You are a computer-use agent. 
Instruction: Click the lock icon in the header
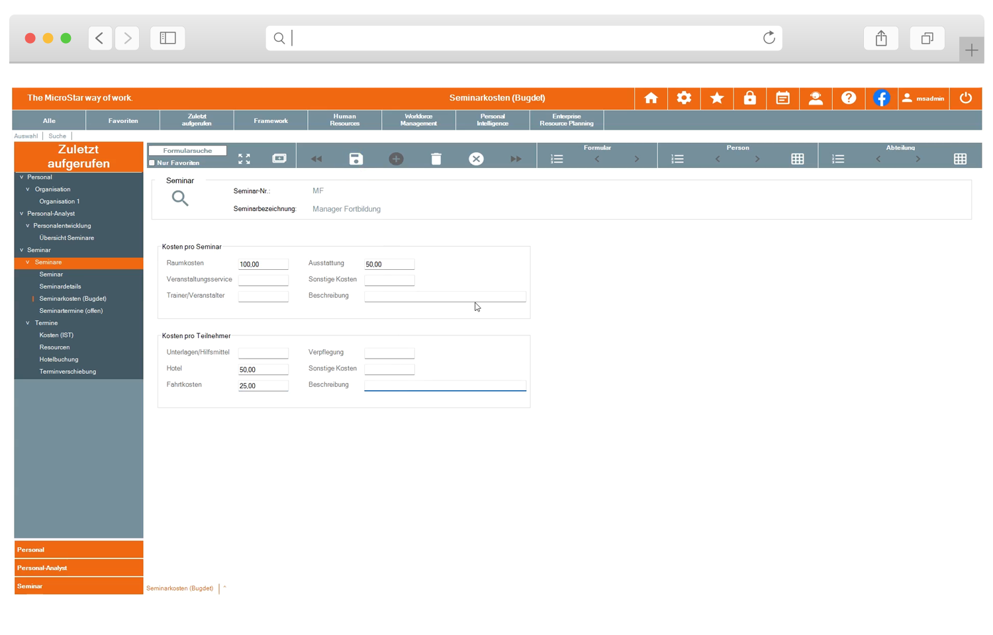coord(750,98)
